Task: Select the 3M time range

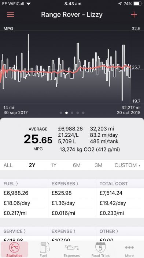Action: [x=99, y=165]
